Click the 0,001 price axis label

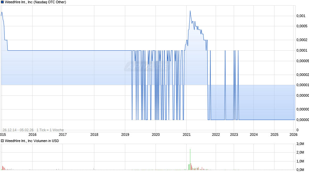coord(301,16)
